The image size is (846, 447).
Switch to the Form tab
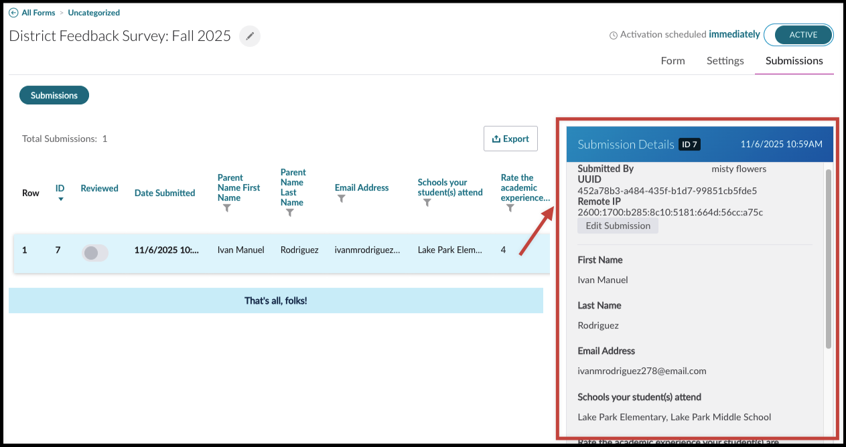point(673,60)
